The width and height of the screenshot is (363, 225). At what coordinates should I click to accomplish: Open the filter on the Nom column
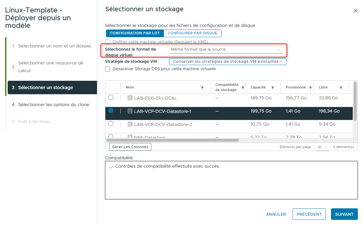[202, 87]
